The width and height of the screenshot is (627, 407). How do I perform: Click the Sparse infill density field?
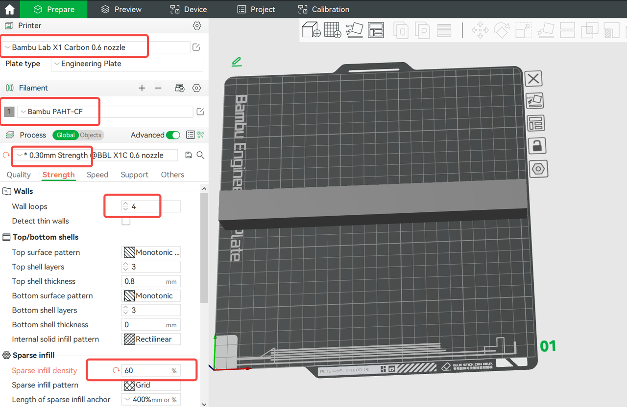151,371
